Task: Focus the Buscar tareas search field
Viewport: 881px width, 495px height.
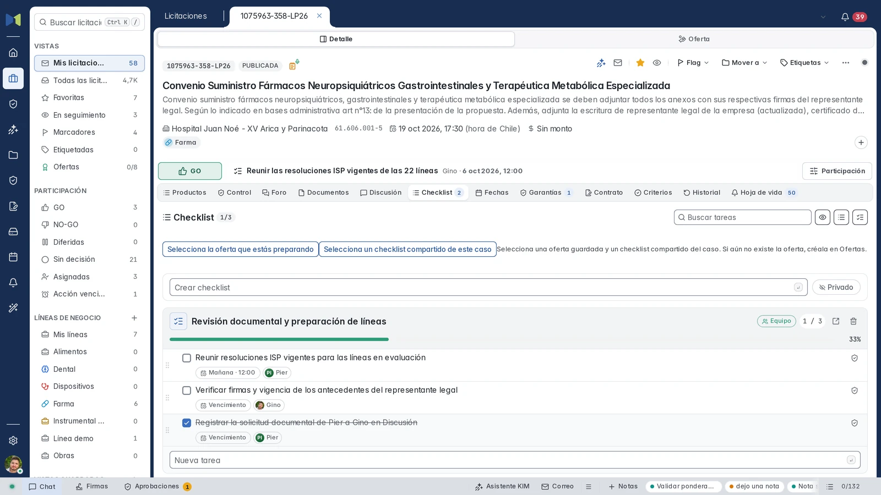Action: point(742,217)
